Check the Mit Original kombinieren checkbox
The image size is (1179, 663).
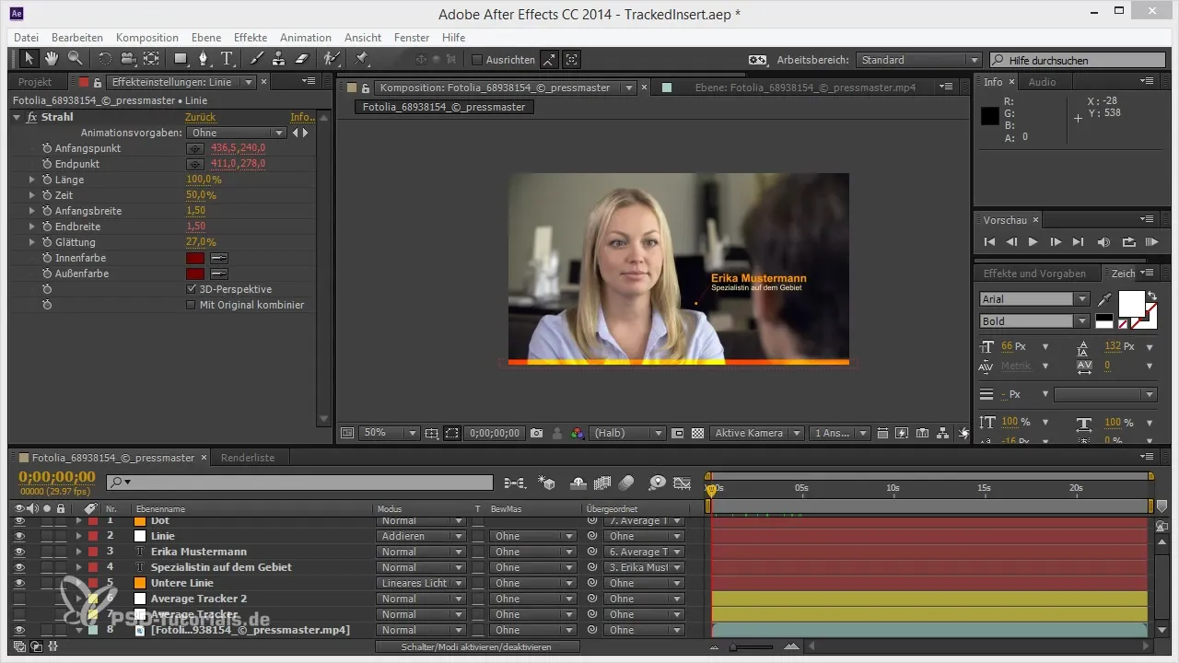[x=192, y=305]
